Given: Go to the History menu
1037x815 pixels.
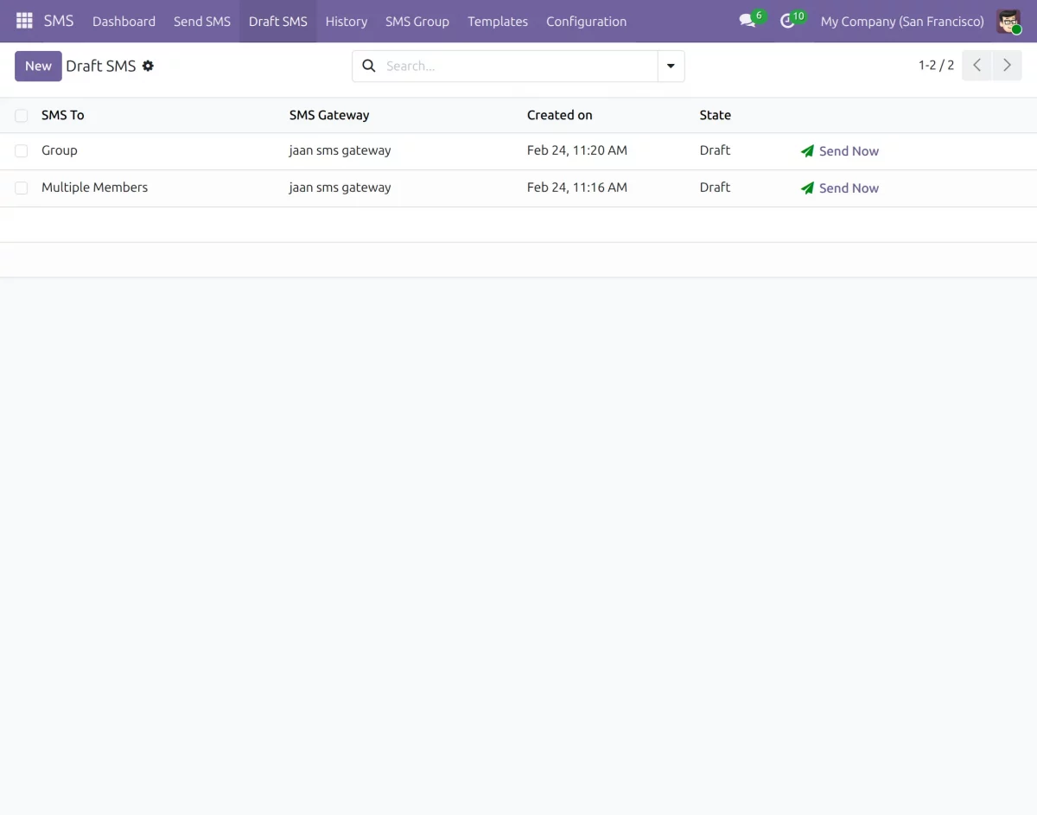Looking at the screenshot, I should 346,21.
